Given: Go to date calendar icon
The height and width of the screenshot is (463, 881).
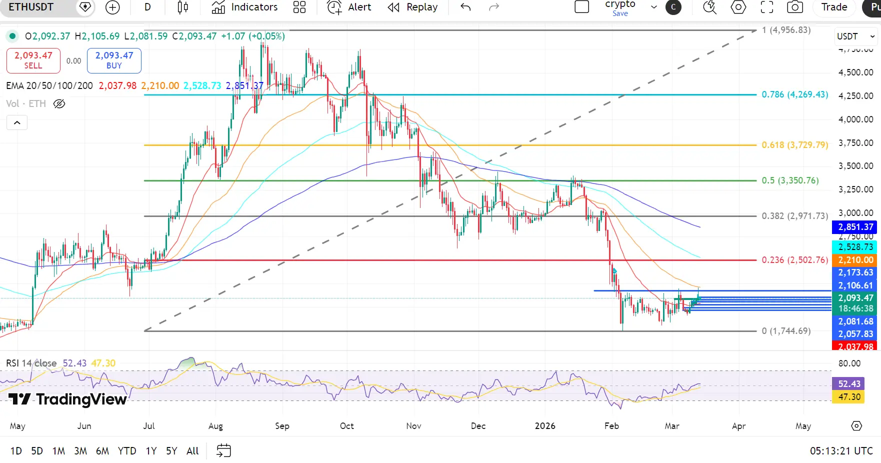Looking at the screenshot, I should click(x=223, y=450).
